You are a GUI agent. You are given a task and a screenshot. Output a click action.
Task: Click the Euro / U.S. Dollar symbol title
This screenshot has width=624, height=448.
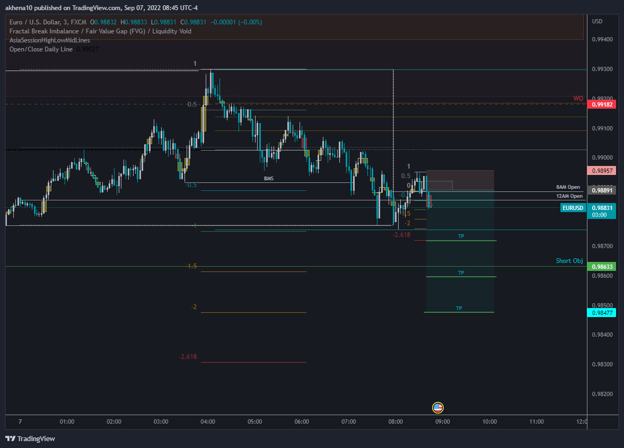click(x=48, y=22)
